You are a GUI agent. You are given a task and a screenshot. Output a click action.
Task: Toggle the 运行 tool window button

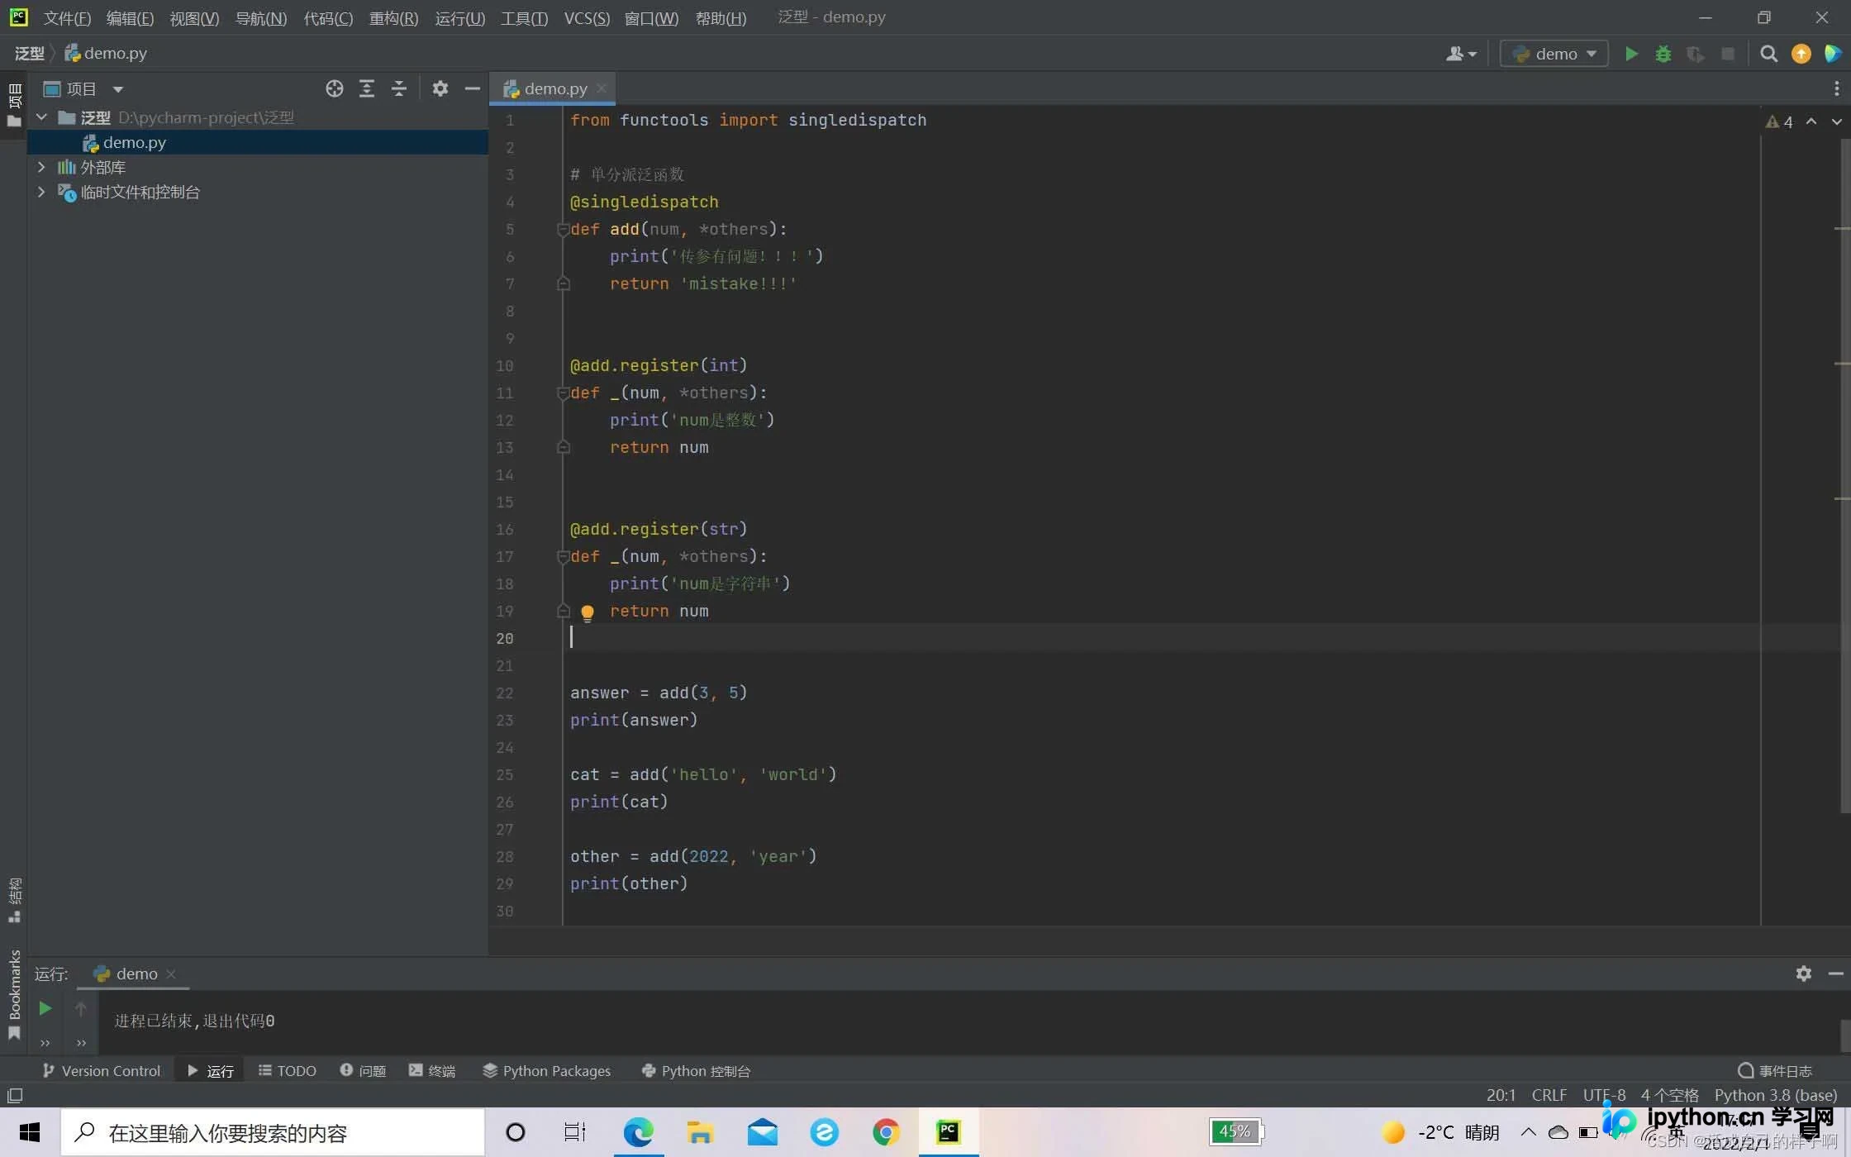210,1071
